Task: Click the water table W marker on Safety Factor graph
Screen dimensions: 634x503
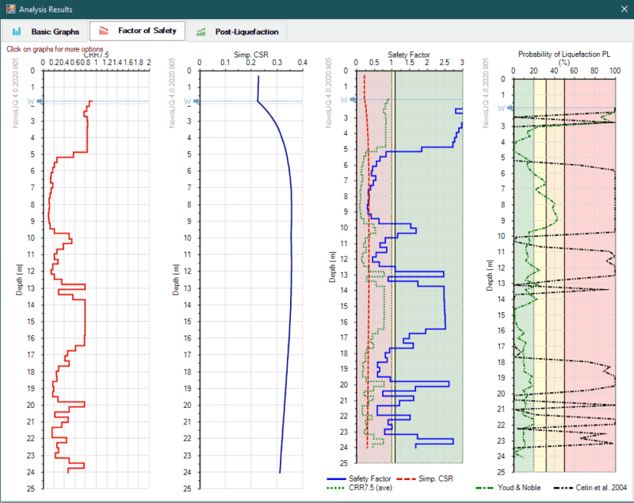Action: [348, 99]
